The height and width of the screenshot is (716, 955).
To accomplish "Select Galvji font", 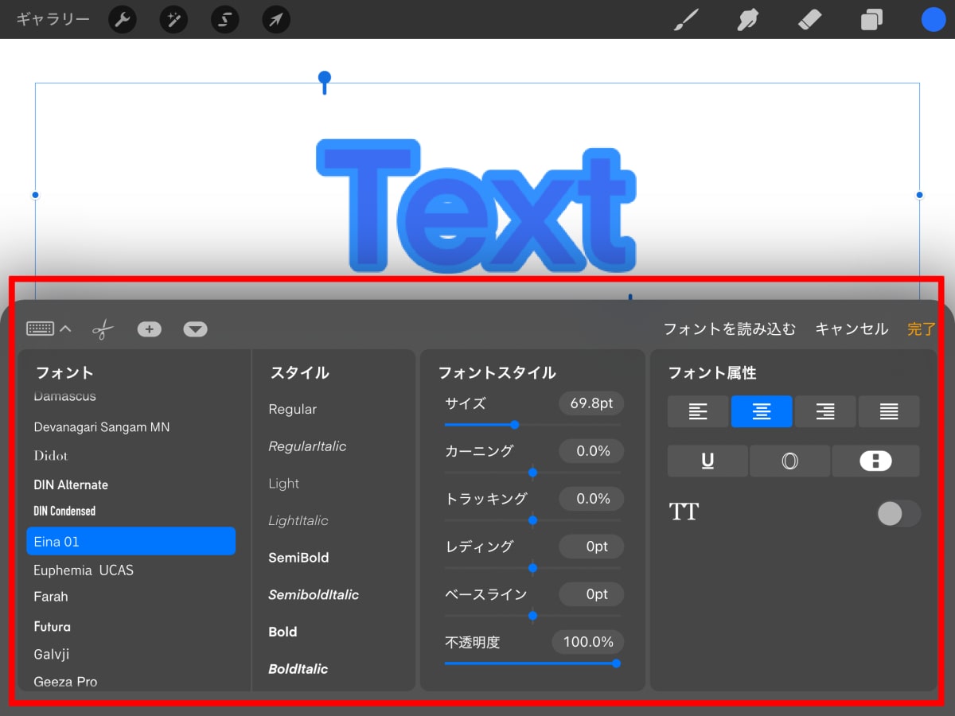I will (53, 655).
